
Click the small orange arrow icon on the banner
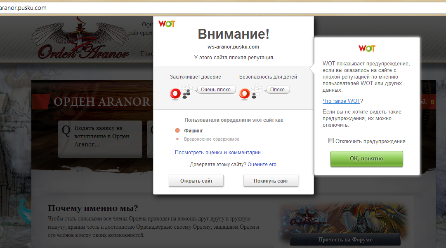click(x=432, y=102)
